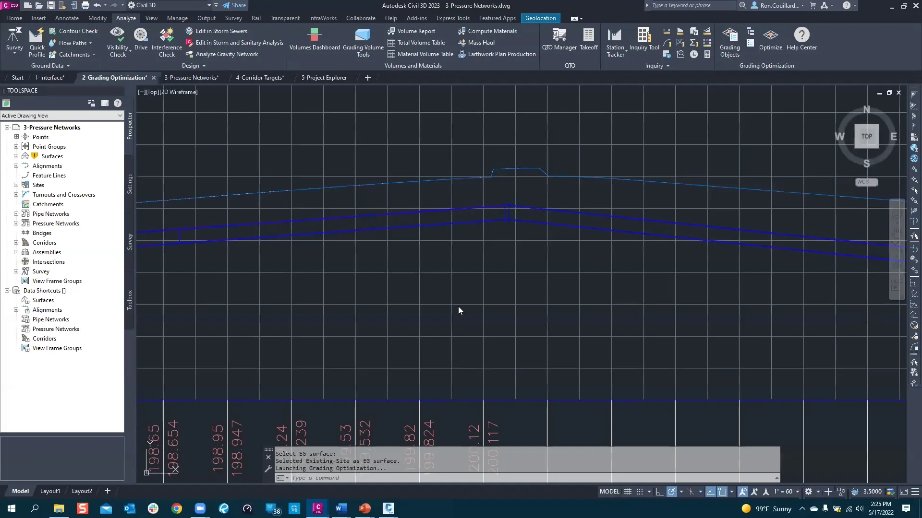Toggle 2D object snap
Screen dimensions: 922x518
(x=722, y=492)
